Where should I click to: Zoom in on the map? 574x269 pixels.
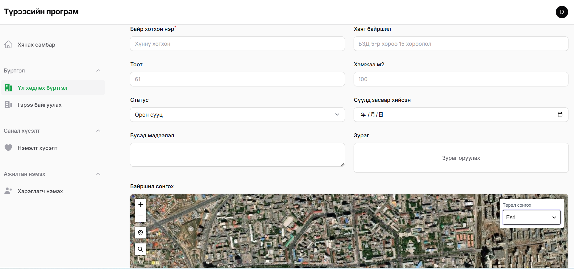(140, 204)
